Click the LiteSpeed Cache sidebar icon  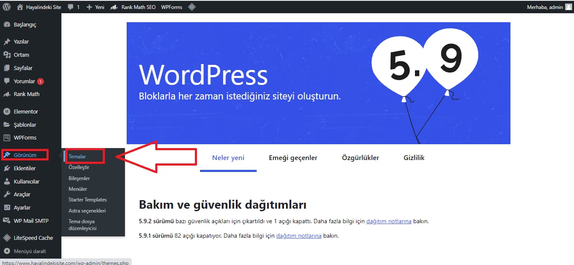click(7, 238)
